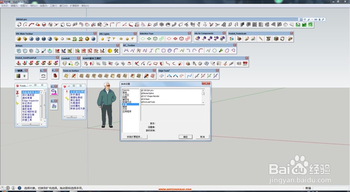
Task: Click the sword knife icon in Artisan toolbar
Action: point(43,51)
